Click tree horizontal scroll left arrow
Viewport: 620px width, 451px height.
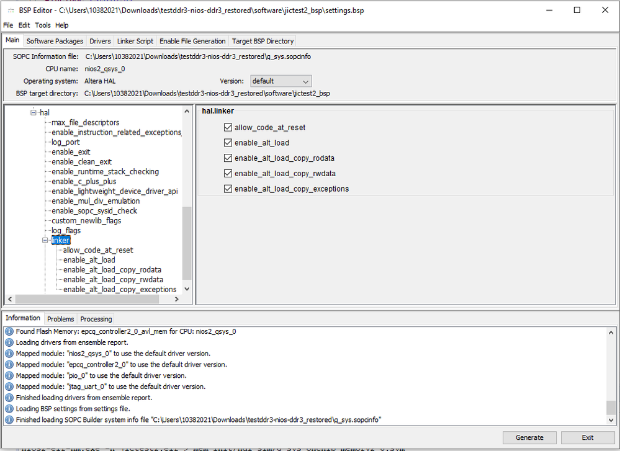(x=10, y=299)
